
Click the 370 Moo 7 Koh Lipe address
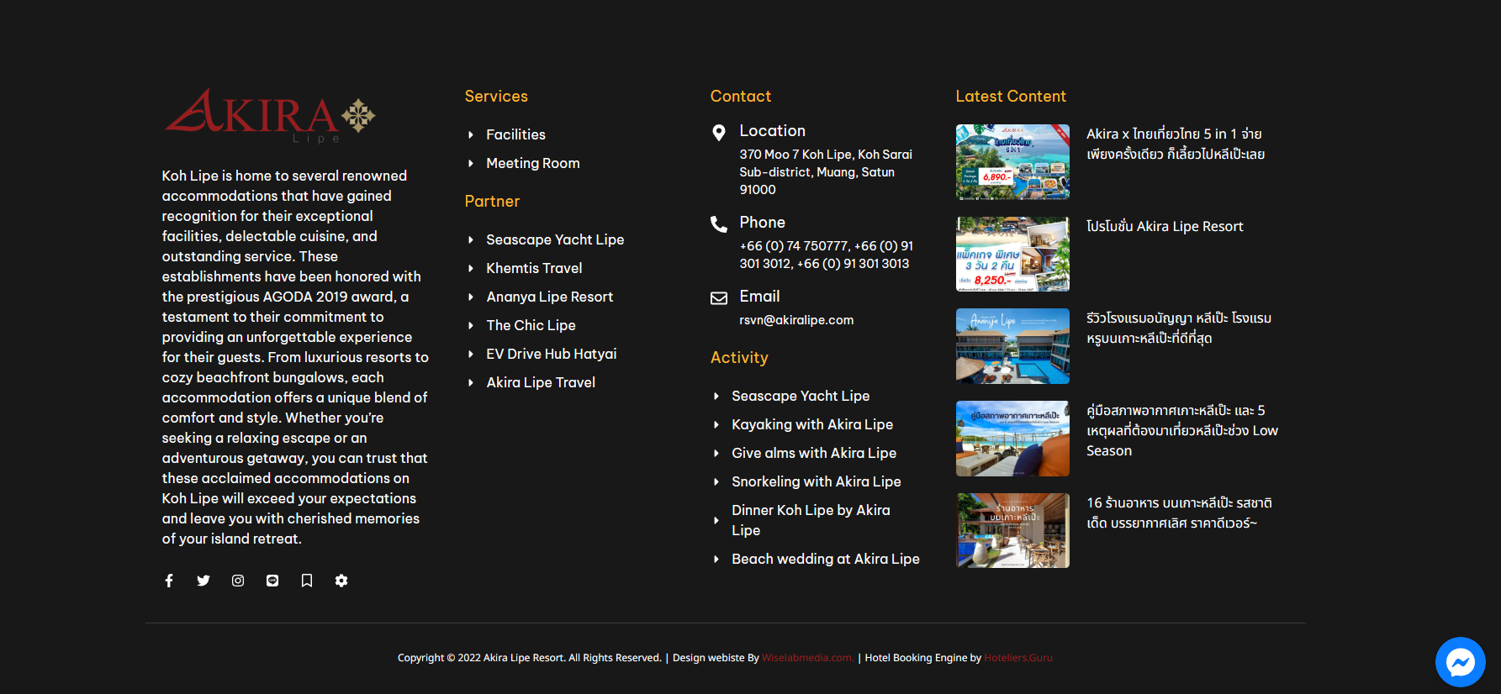pos(826,172)
